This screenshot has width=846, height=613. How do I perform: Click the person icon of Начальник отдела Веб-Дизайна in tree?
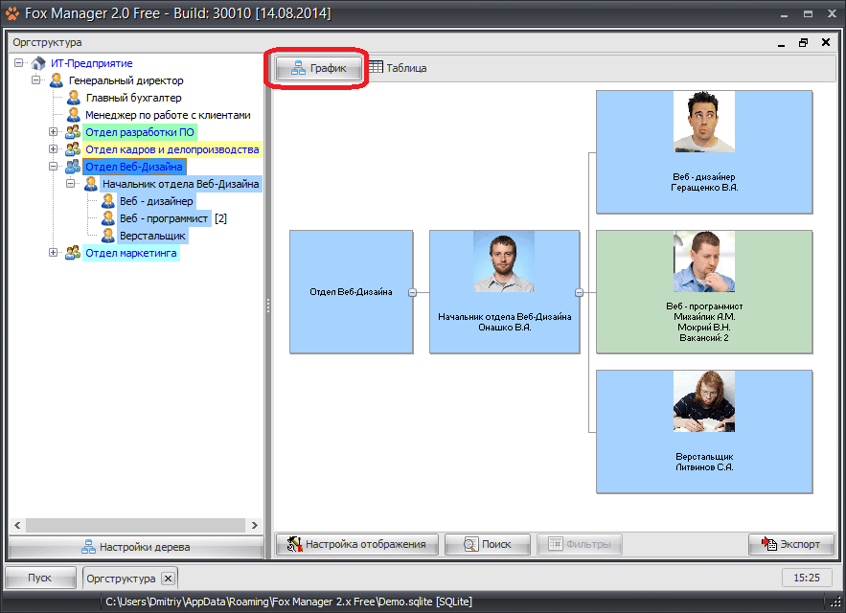(91, 184)
